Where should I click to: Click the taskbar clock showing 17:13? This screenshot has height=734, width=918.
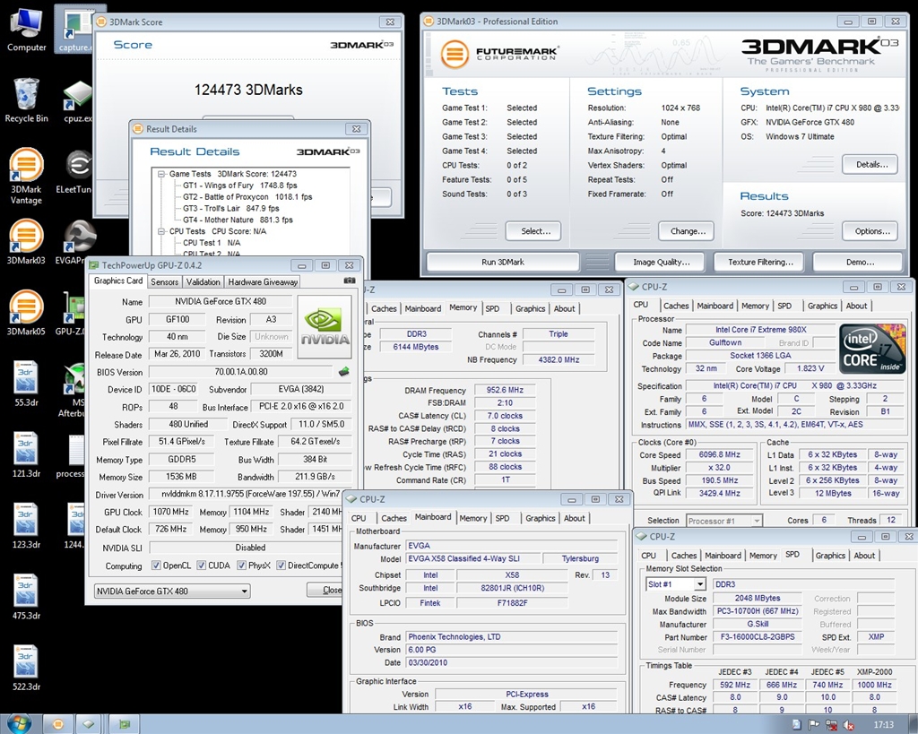(x=883, y=725)
